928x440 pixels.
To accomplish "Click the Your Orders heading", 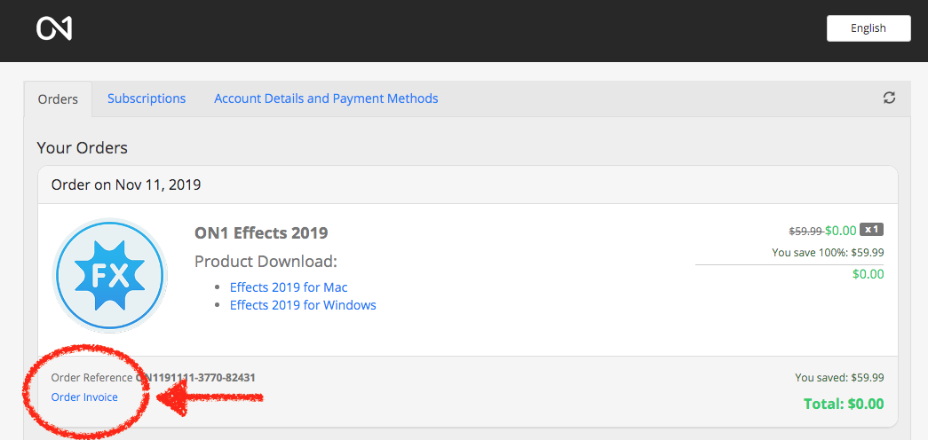I will (x=83, y=147).
